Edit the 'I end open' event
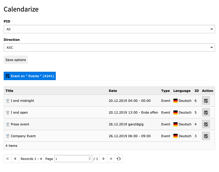 [x=206, y=112]
